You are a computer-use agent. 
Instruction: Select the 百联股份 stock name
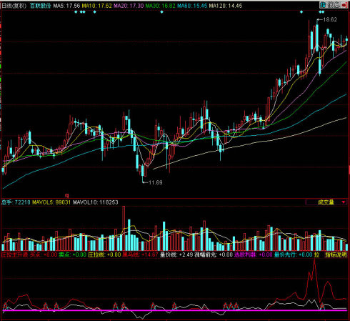tap(41, 6)
